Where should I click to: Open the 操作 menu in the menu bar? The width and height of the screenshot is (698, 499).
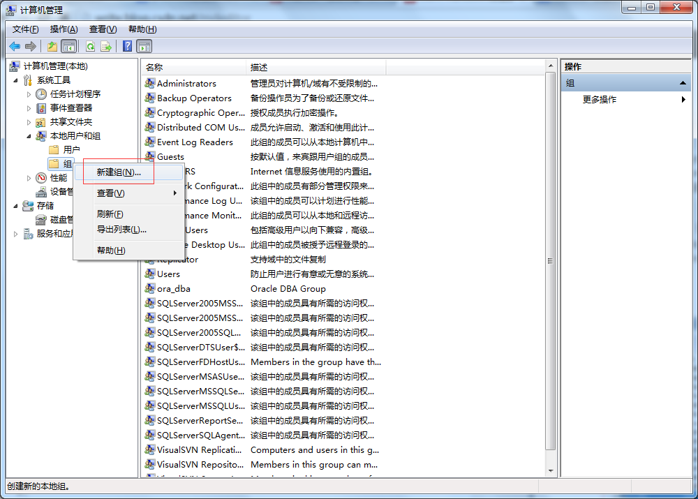click(64, 29)
